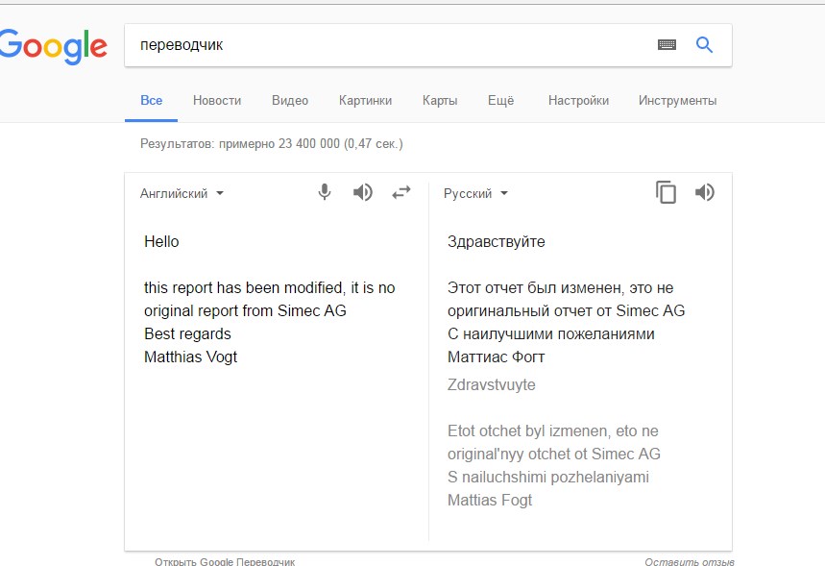Click the Google logo
825x566 pixels.
click(x=53, y=46)
